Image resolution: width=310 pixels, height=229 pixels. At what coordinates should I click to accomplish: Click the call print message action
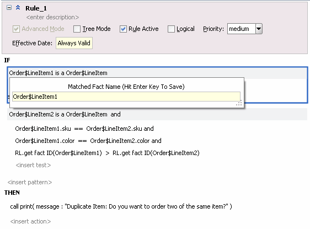coord(121,206)
